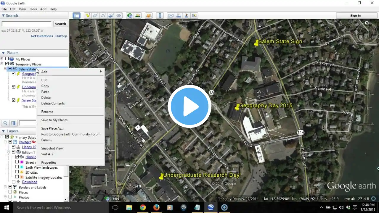
Task: Uncheck the Voyager layer checkbox
Action: tap(10, 142)
